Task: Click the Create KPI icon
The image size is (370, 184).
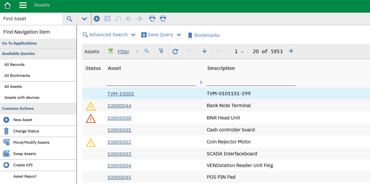Action: 7,165
